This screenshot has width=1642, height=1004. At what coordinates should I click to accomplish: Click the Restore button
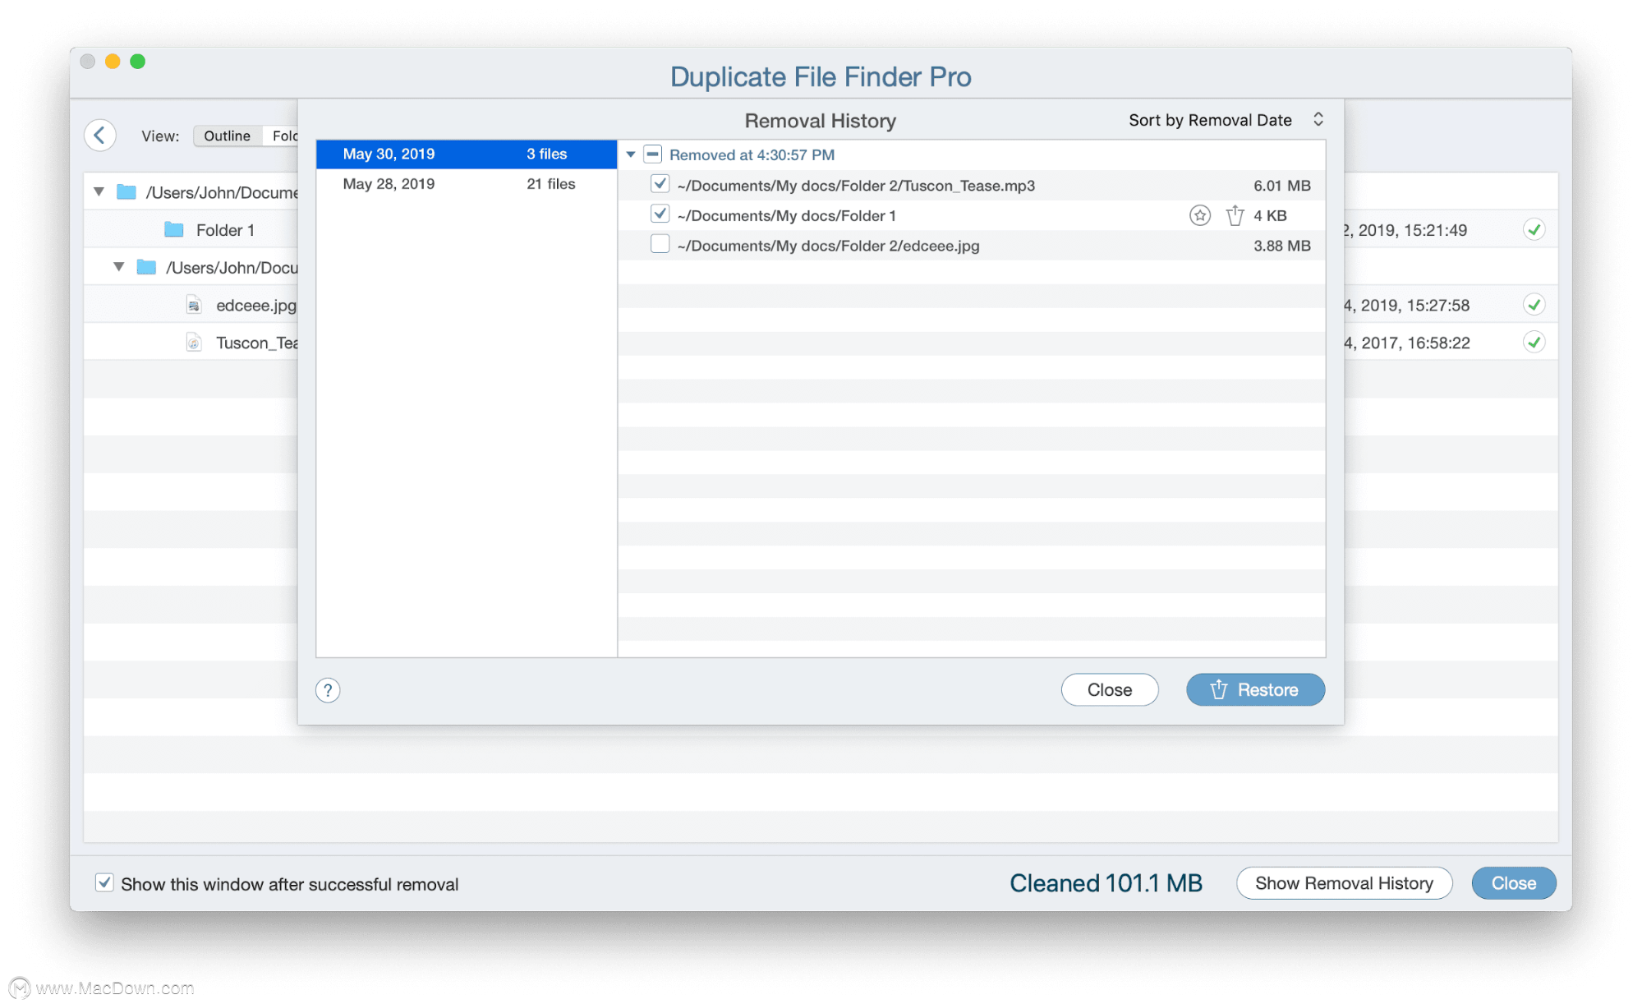[1254, 690]
